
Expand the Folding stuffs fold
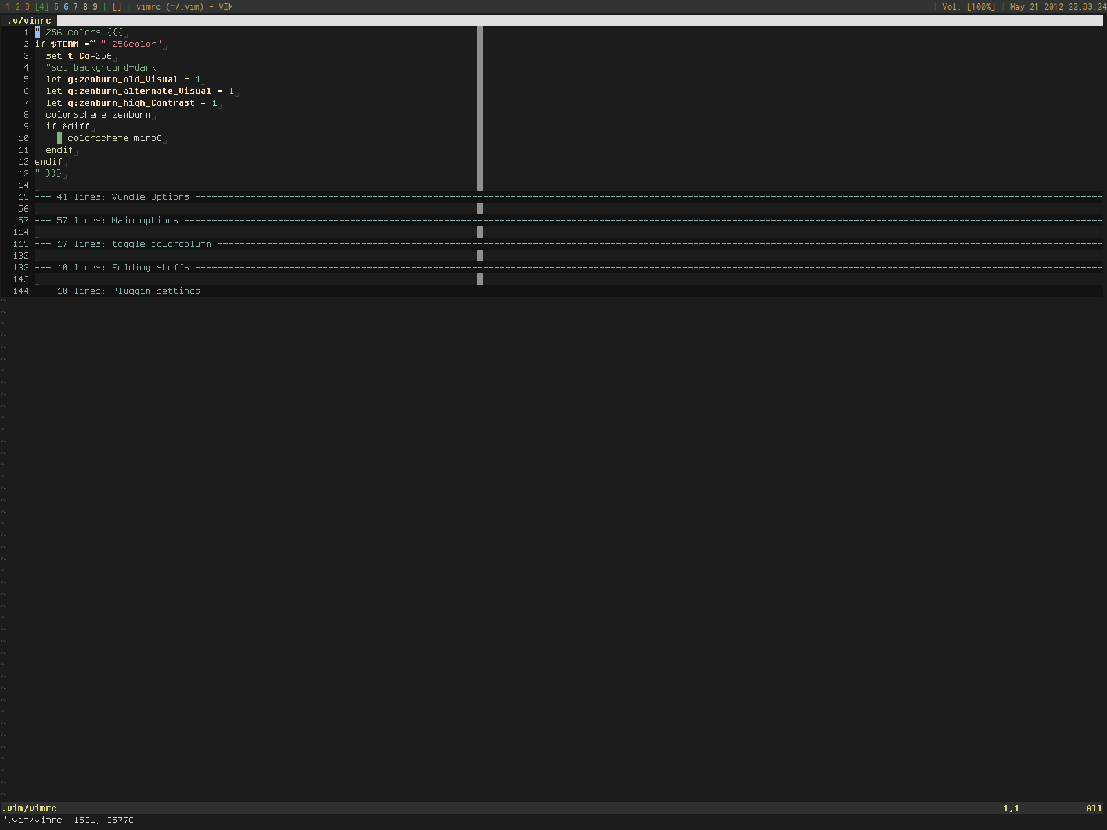568,268
